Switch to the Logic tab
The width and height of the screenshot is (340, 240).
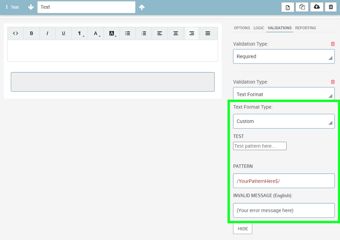(259, 28)
